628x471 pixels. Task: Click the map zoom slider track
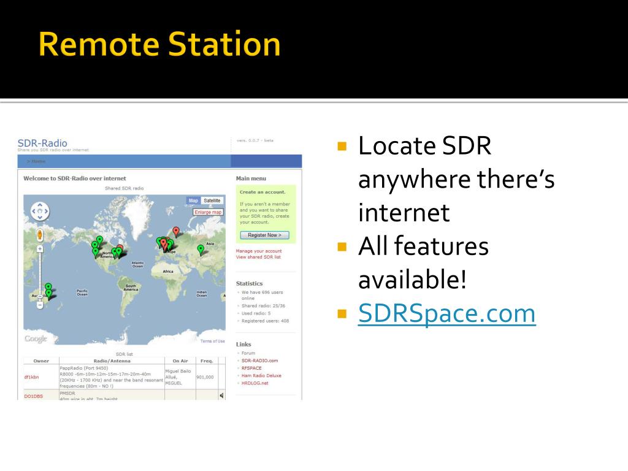pos(40,277)
